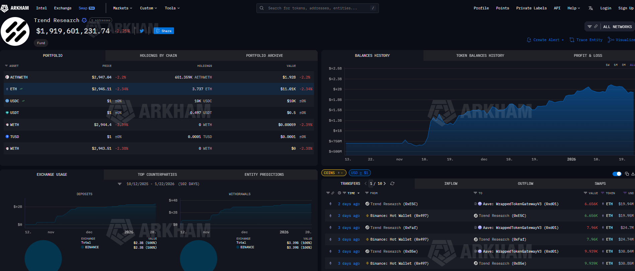The width and height of the screenshot is (635, 271).
Task: Open the Tools dropdown menu
Action: [172, 8]
